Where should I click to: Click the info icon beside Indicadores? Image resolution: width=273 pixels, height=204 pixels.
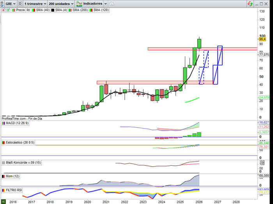pyautogui.click(x=112, y=4)
